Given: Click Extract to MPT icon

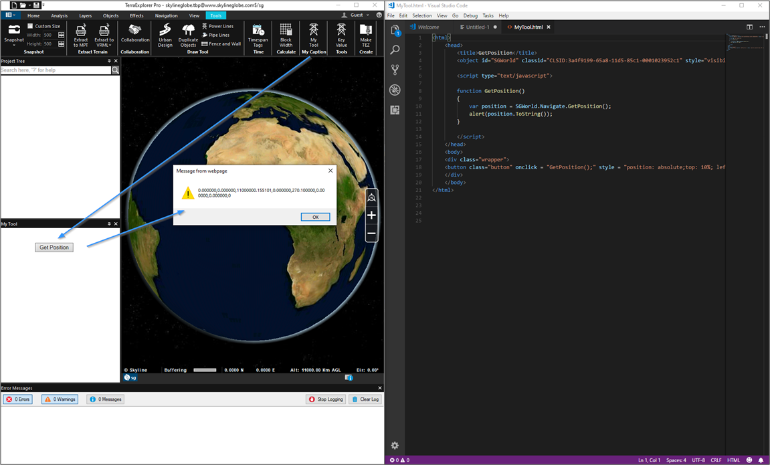Looking at the screenshot, I should click(80, 31).
